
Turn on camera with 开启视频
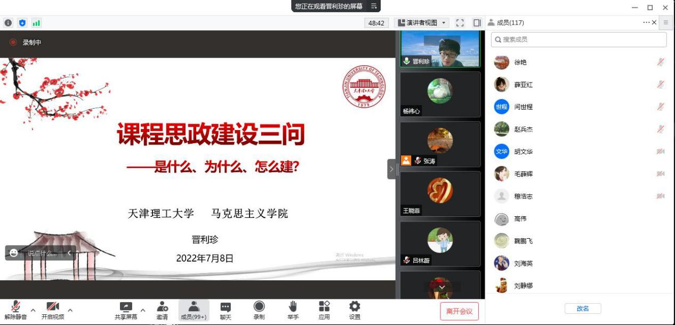pos(52,307)
